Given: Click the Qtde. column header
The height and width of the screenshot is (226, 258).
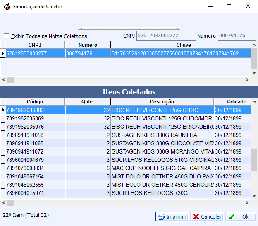Looking at the screenshot, I should point(88,102).
